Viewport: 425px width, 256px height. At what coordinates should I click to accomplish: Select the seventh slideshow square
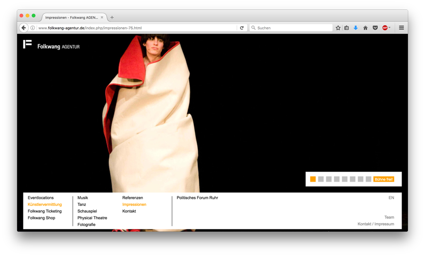tap(360, 179)
